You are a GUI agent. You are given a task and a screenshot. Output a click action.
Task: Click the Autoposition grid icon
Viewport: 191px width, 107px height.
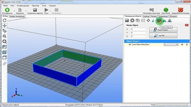pyautogui.click(x=143, y=21)
